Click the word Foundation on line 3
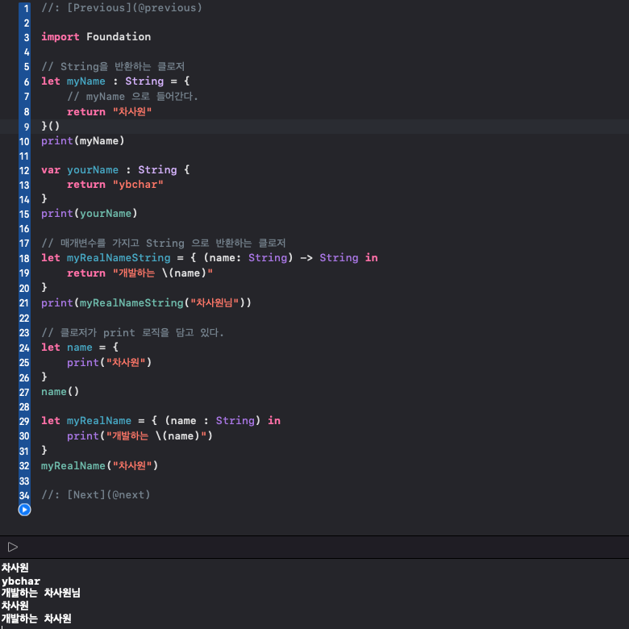The image size is (629, 629). point(119,37)
